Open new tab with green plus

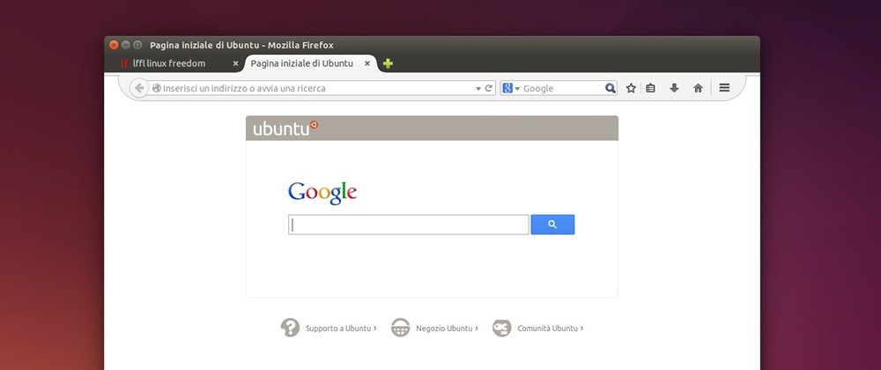coord(388,63)
